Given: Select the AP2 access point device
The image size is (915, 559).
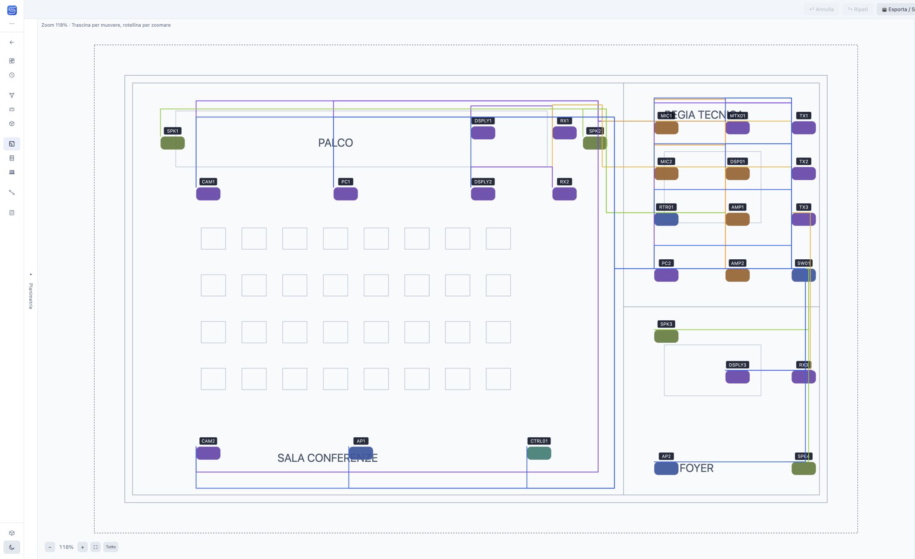Looking at the screenshot, I should click(666, 468).
